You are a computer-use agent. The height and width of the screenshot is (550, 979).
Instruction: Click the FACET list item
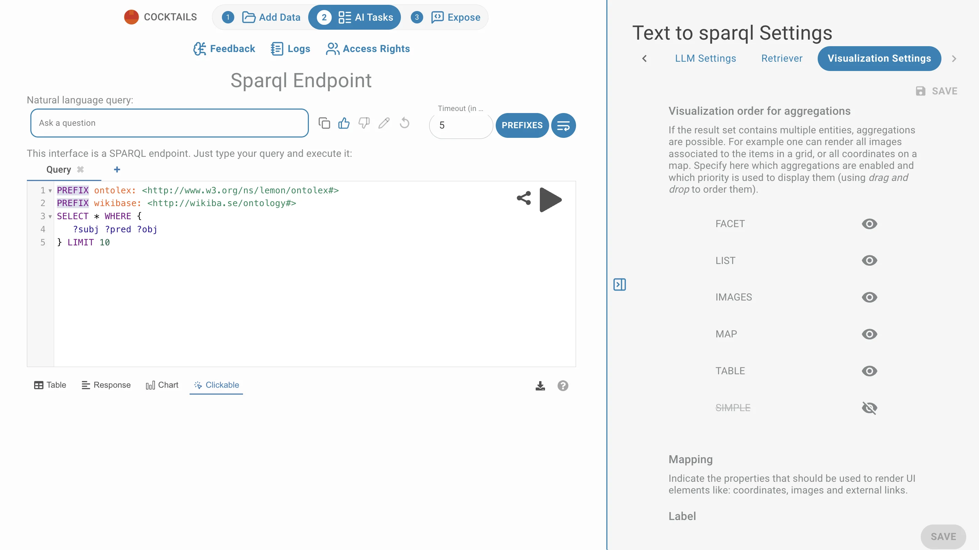pos(730,224)
